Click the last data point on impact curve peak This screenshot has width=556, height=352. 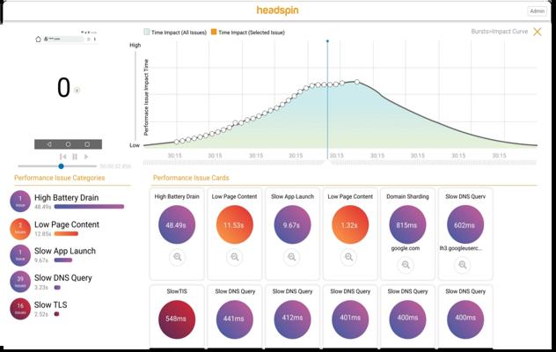point(357,82)
